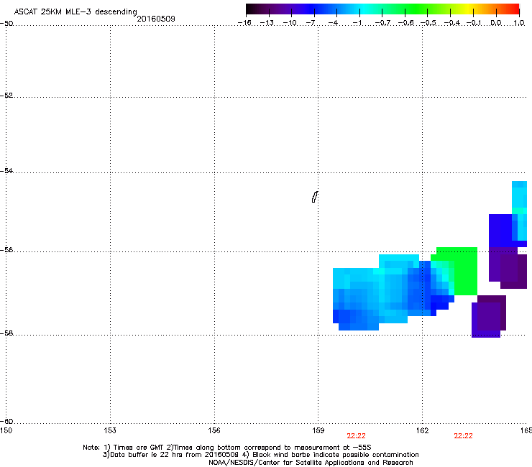Click the -0.1 colorbar label
The image size is (532, 467).
coord(474,23)
